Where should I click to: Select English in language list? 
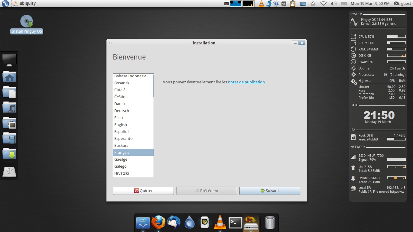click(133, 124)
